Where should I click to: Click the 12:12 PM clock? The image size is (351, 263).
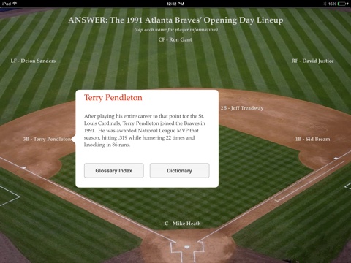coord(175,4)
